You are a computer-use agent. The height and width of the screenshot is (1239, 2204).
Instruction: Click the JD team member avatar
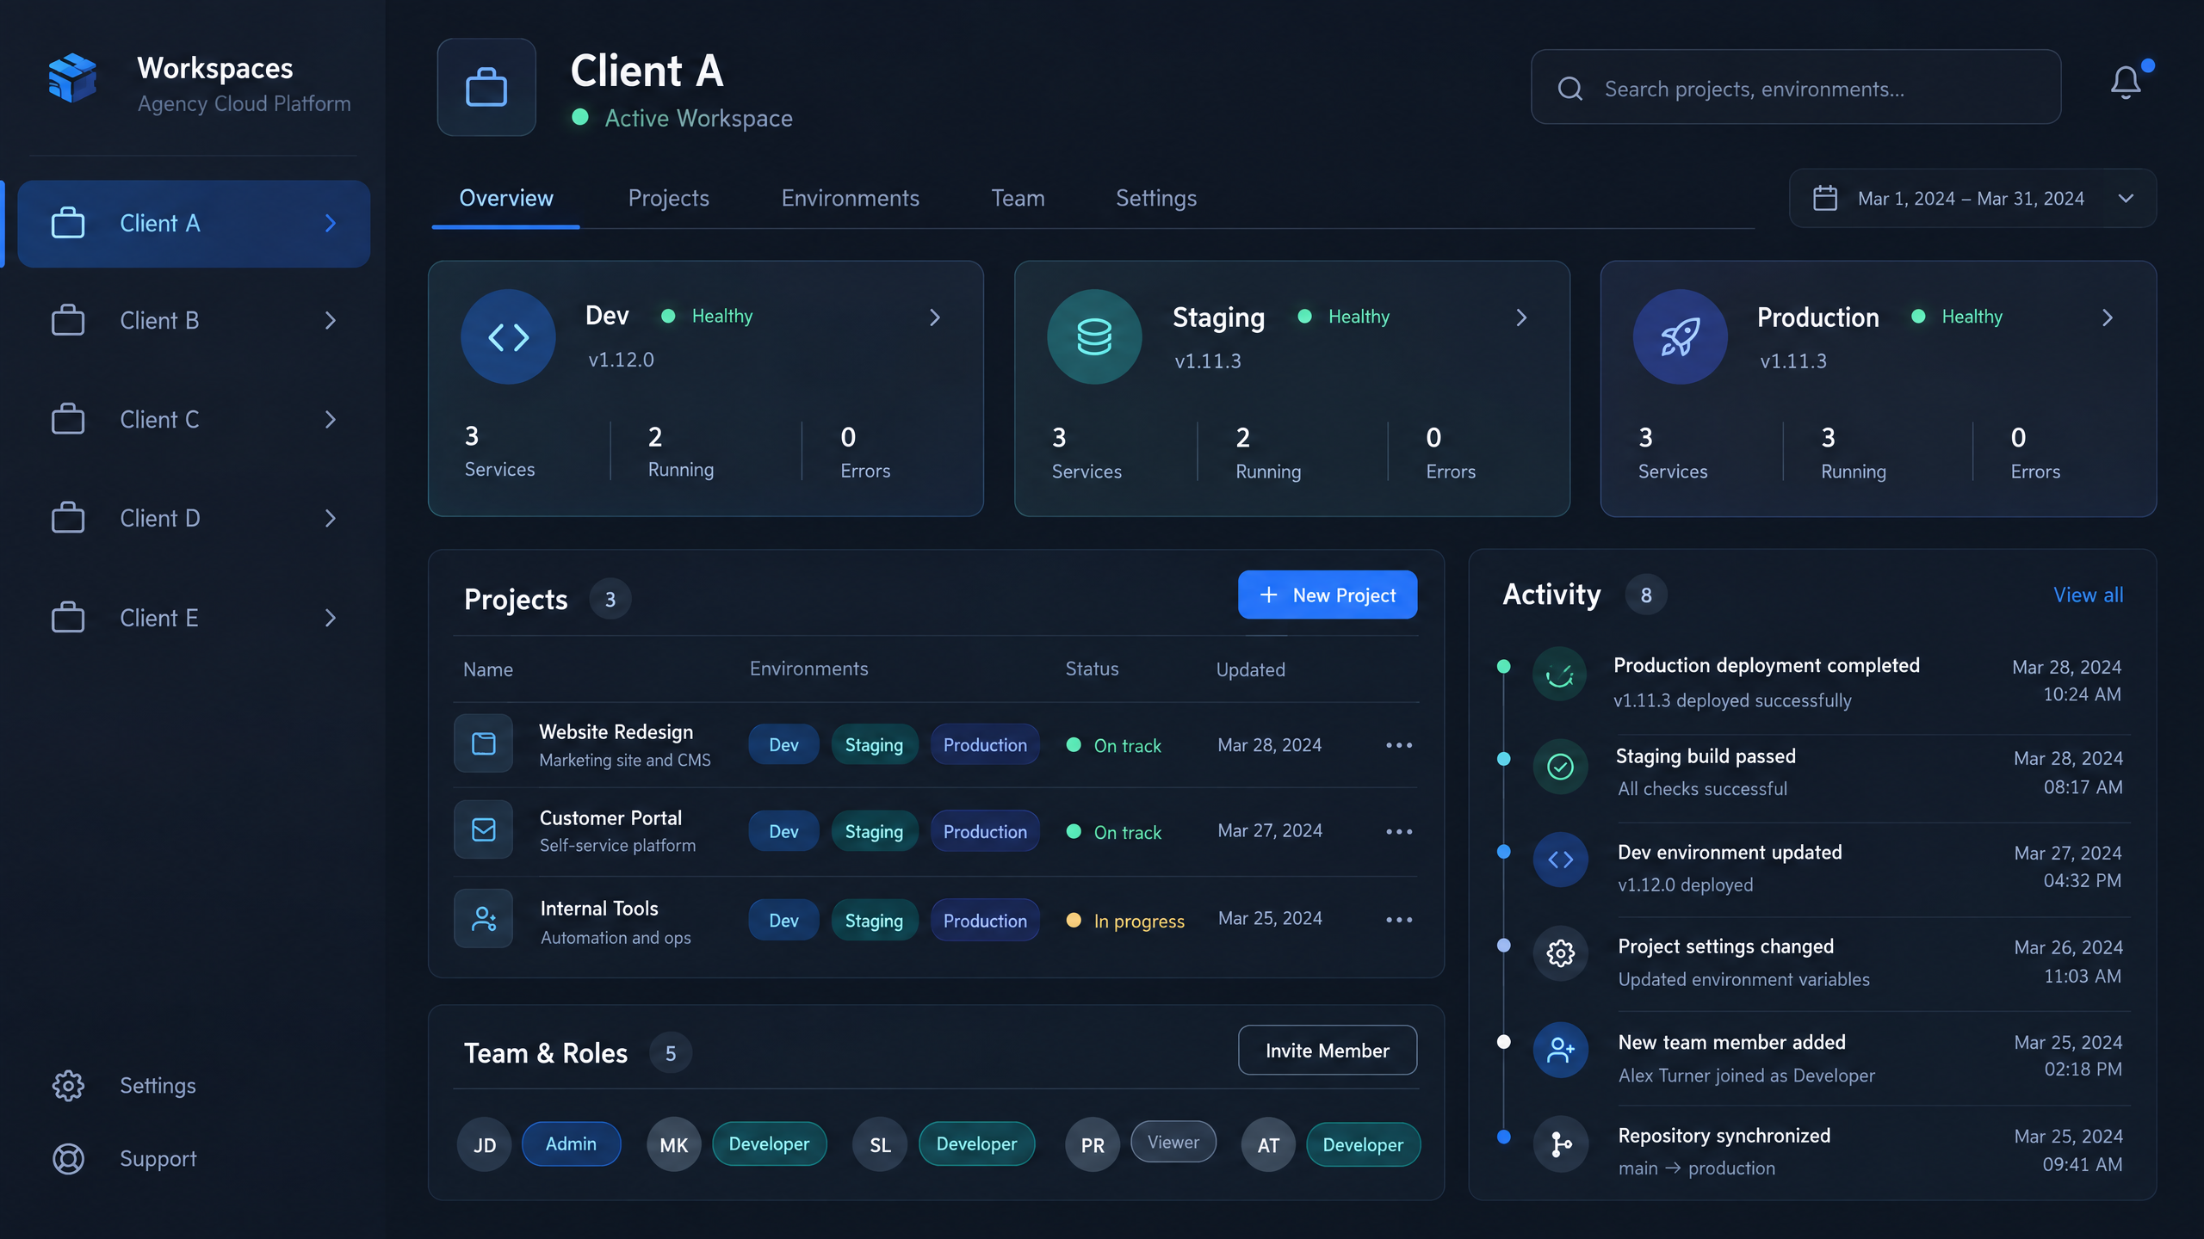click(x=485, y=1144)
